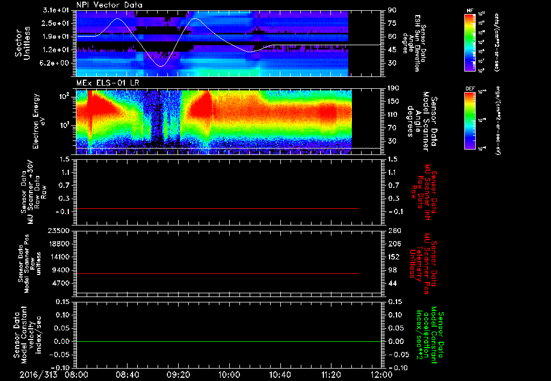Viewport: 551px width, 381px height.
Task: Click the 60 degree sun elevation tick
Action: (392, 37)
